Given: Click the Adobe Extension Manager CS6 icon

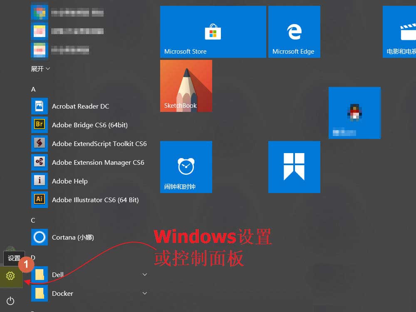Looking at the screenshot, I should tap(40, 162).
